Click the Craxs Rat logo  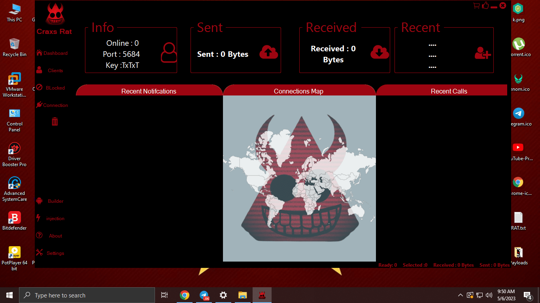55,13
